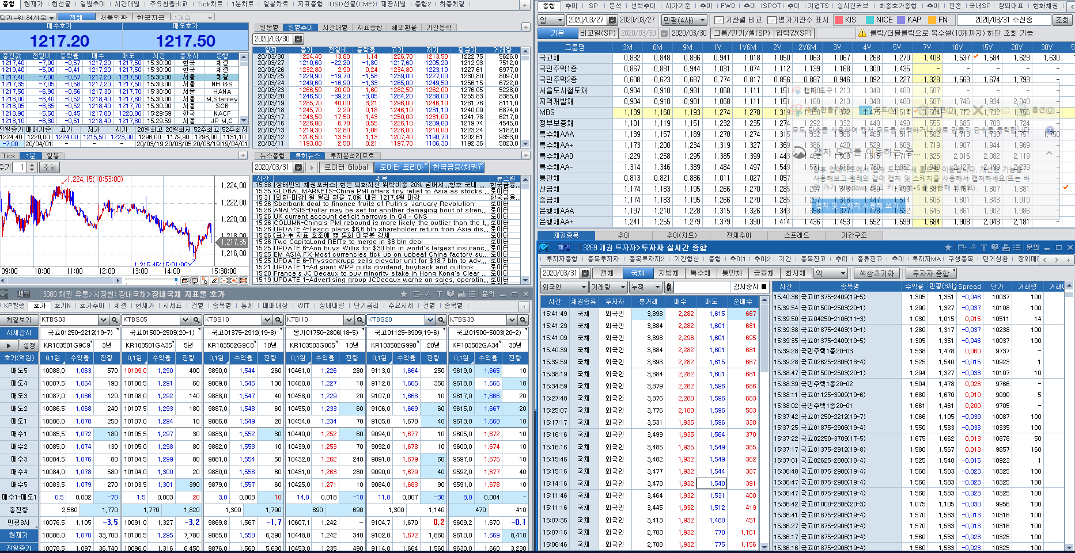Open 억 unit dropdown
1075x553 pixels.
(x=830, y=273)
